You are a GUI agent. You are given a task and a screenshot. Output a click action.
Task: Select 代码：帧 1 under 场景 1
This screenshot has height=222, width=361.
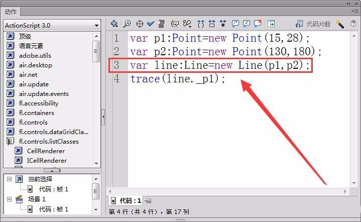(x=53, y=209)
